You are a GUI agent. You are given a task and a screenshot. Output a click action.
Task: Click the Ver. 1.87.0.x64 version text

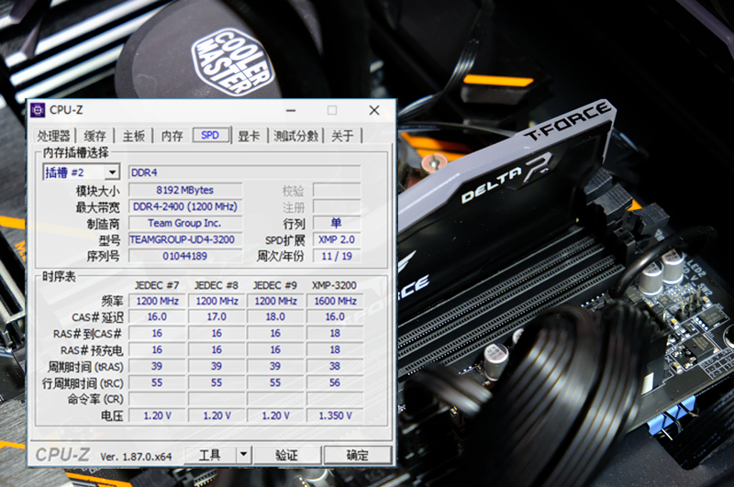[x=136, y=457]
